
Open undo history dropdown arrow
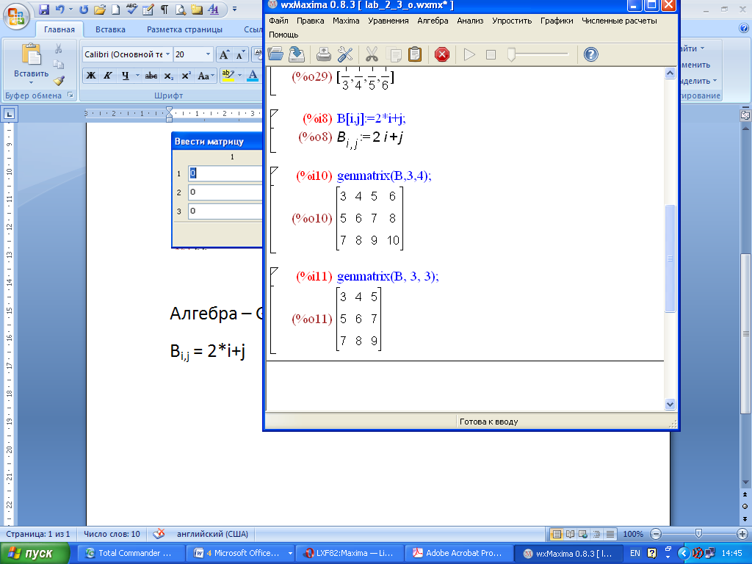[x=70, y=9]
